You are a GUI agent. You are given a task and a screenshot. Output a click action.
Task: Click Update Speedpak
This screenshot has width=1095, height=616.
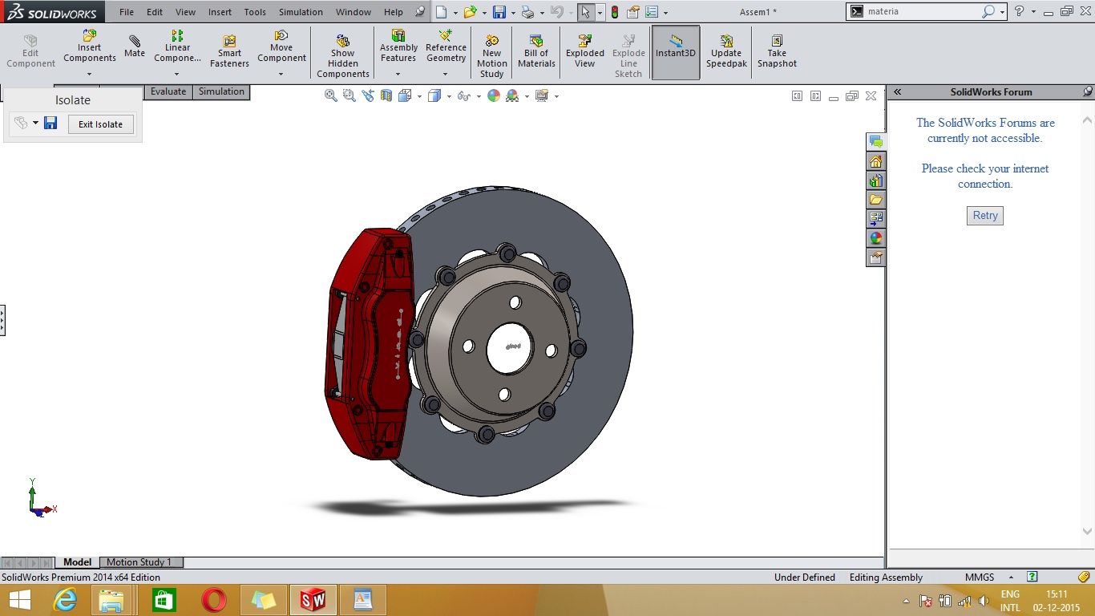click(x=726, y=52)
